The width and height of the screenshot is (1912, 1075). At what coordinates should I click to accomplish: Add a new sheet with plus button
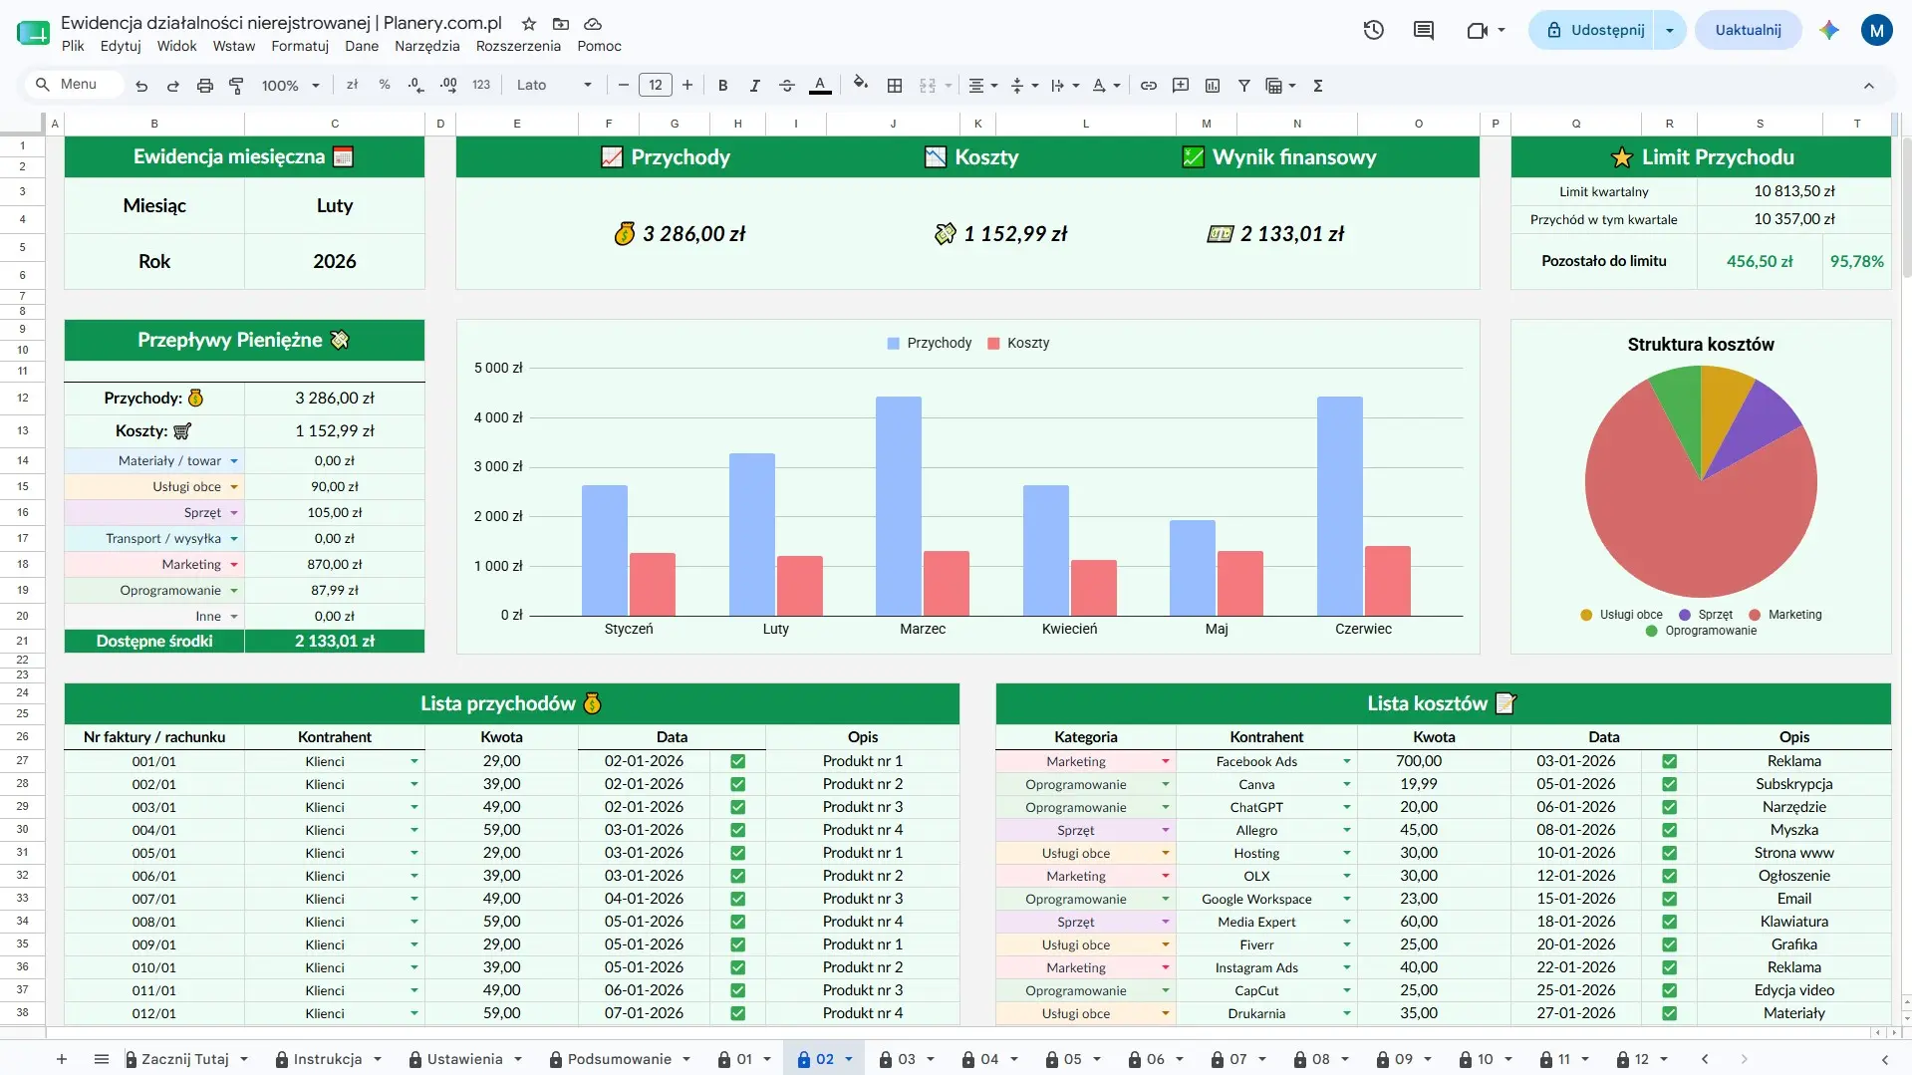(x=62, y=1059)
